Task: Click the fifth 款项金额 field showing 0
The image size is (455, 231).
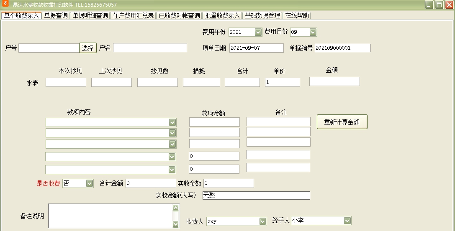Action: pyautogui.click(x=214, y=169)
